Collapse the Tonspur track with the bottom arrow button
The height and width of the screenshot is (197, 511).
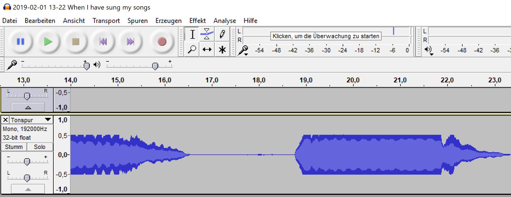[x=28, y=189]
